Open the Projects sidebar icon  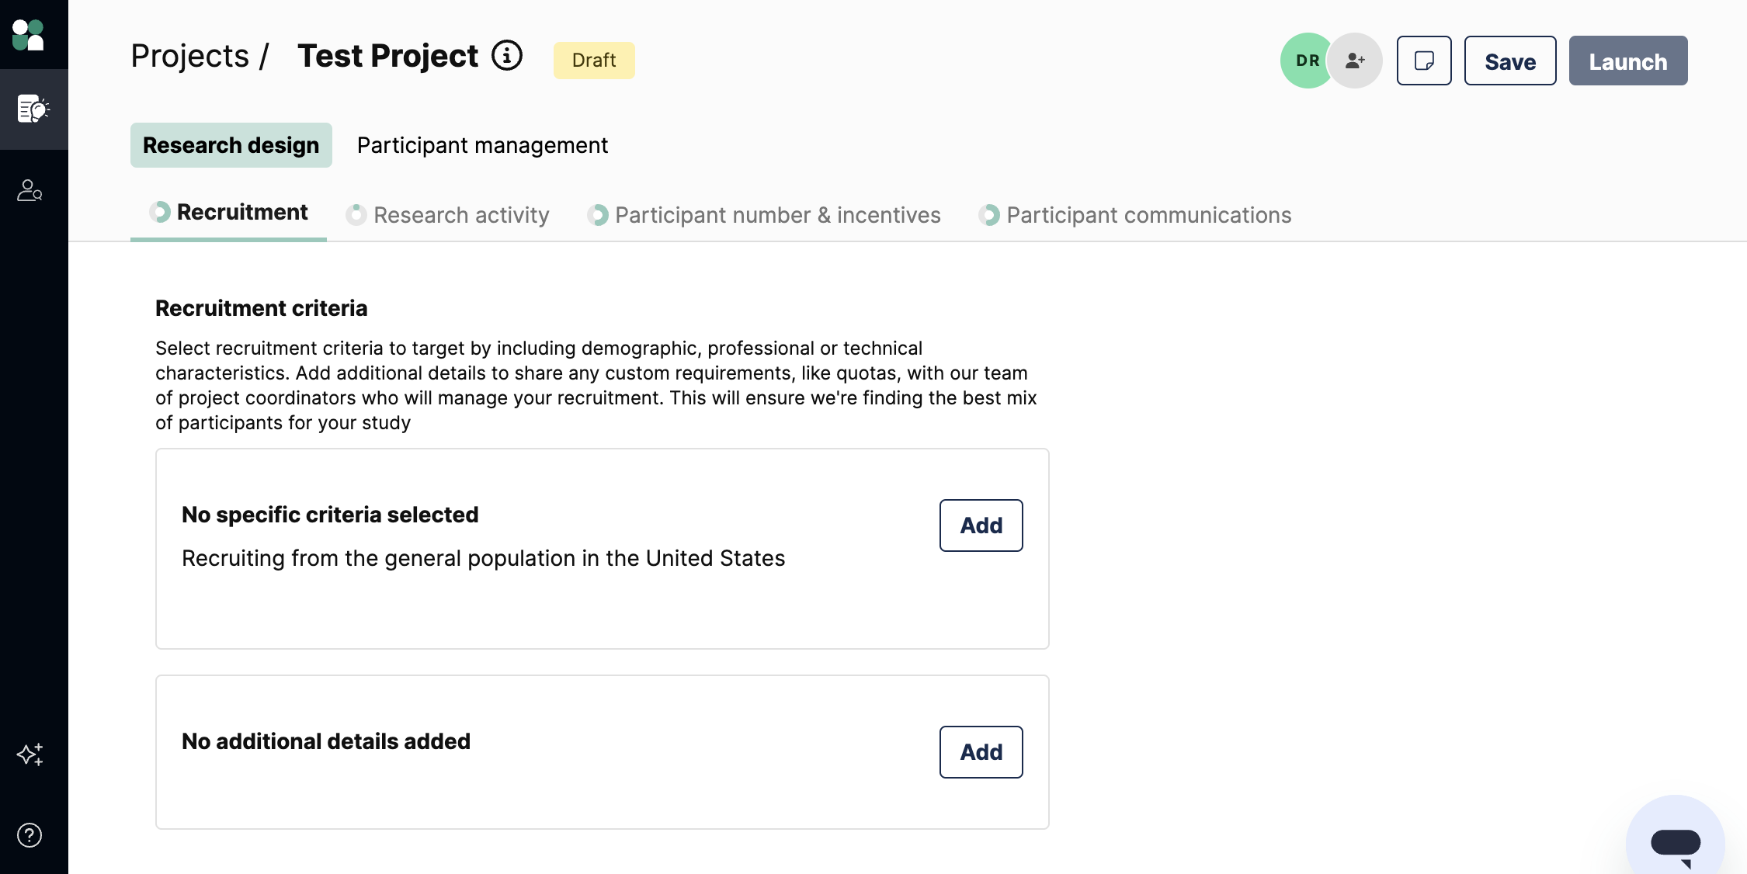(x=33, y=109)
